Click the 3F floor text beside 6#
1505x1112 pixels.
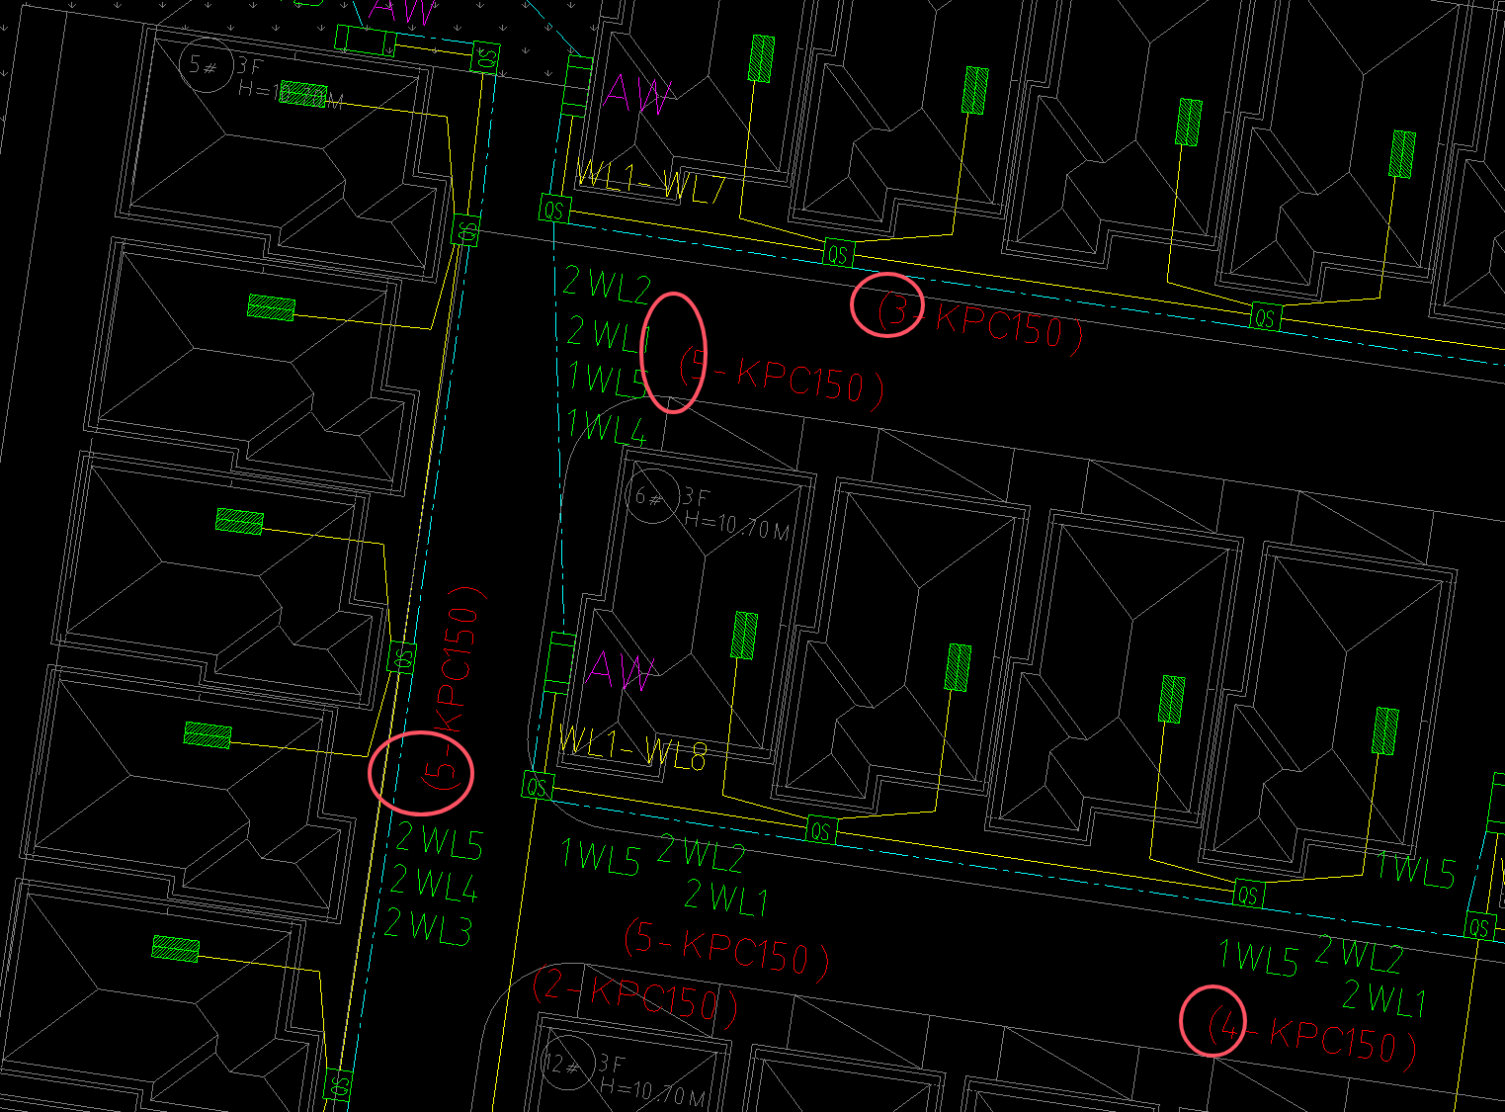[696, 497]
